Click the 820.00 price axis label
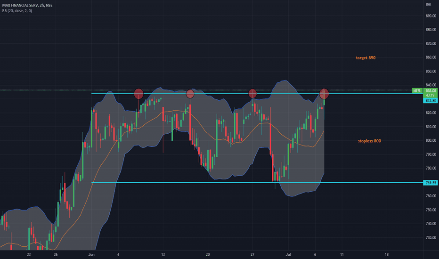Image resolution: width=439 pixels, height=259 pixels. [x=431, y=113]
